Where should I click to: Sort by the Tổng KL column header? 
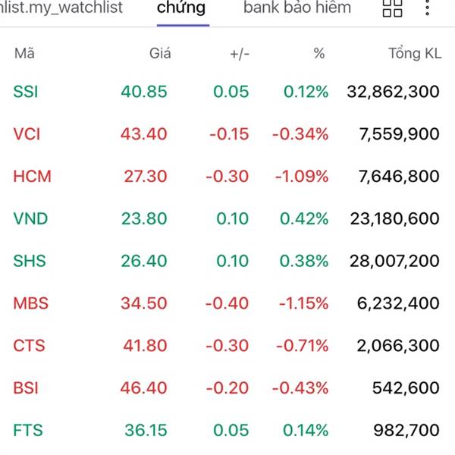pyautogui.click(x=414, y=53)
